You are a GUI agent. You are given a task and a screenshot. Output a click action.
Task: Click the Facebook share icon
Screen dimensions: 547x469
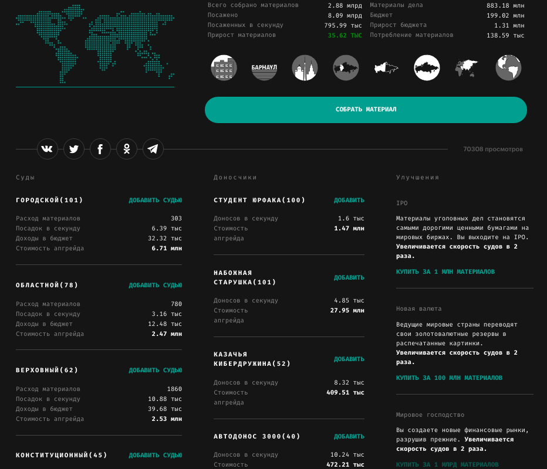click(100, 149)
